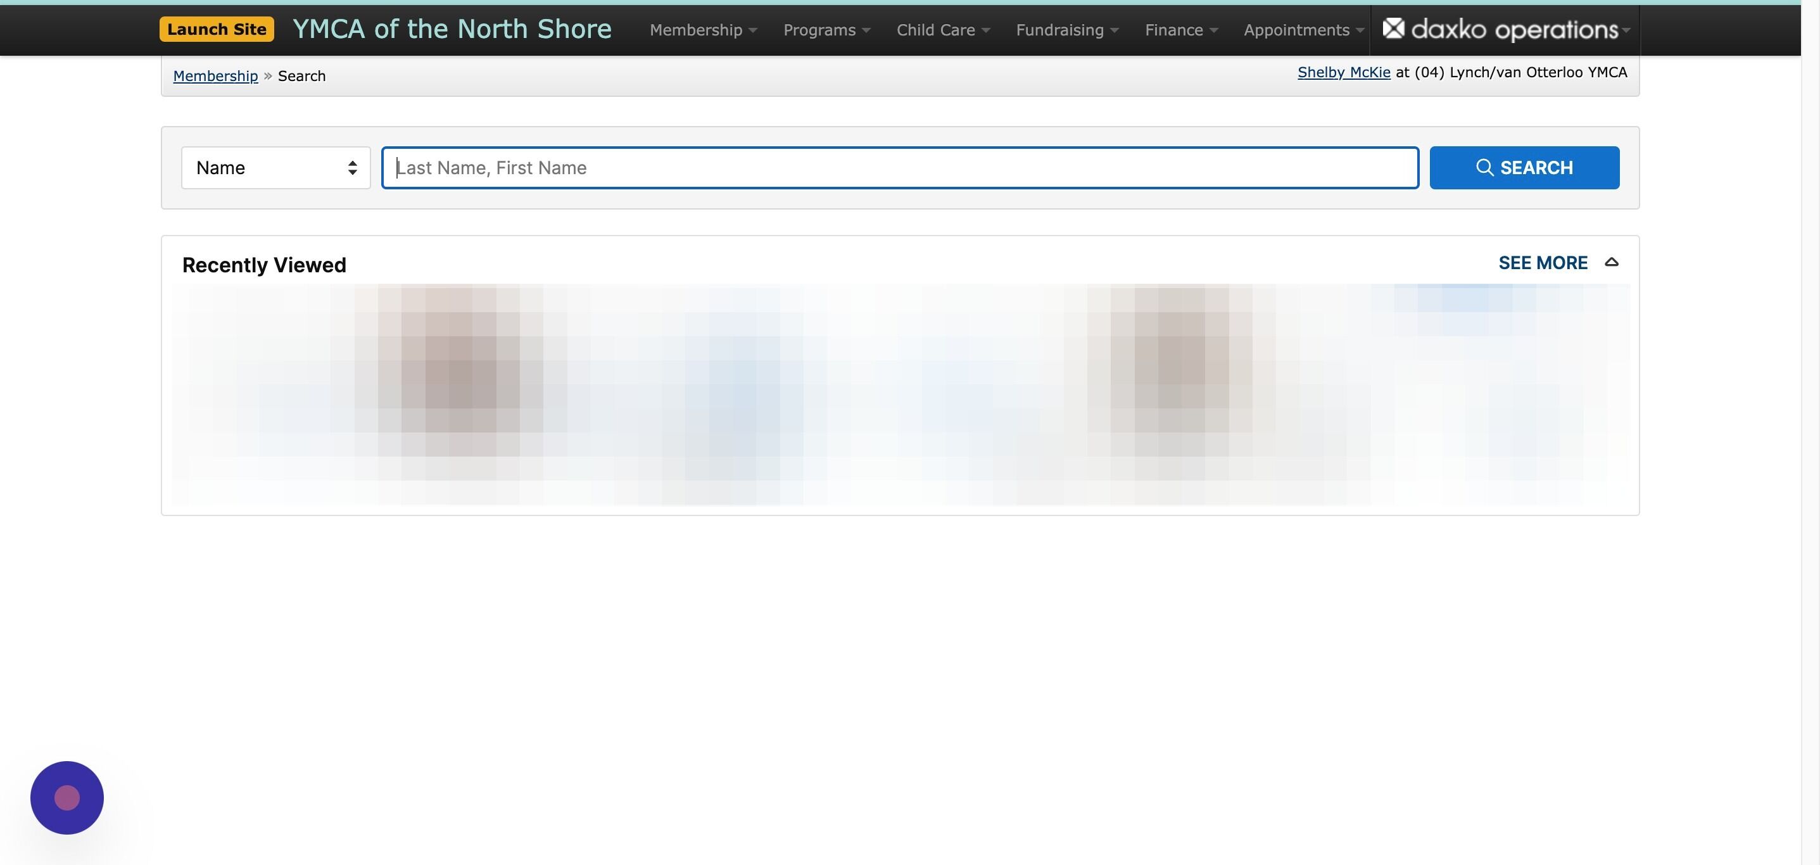The height and width of the screenshot is (865, 1820).
Task: Click the Launch Site button
Action: (216, 29)
